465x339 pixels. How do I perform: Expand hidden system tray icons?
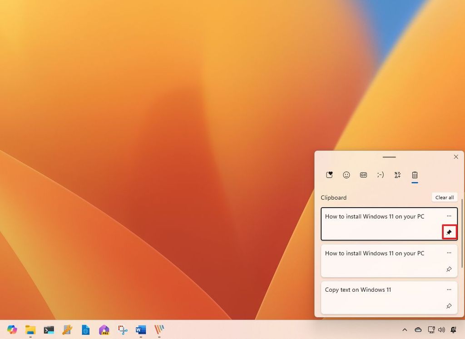pos(405,329)
